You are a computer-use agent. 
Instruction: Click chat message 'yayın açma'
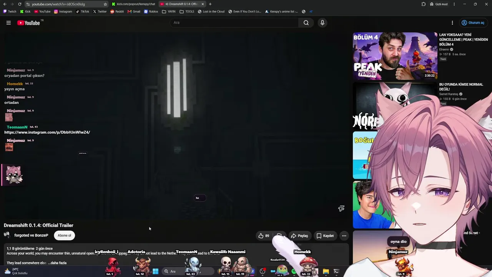14,89
